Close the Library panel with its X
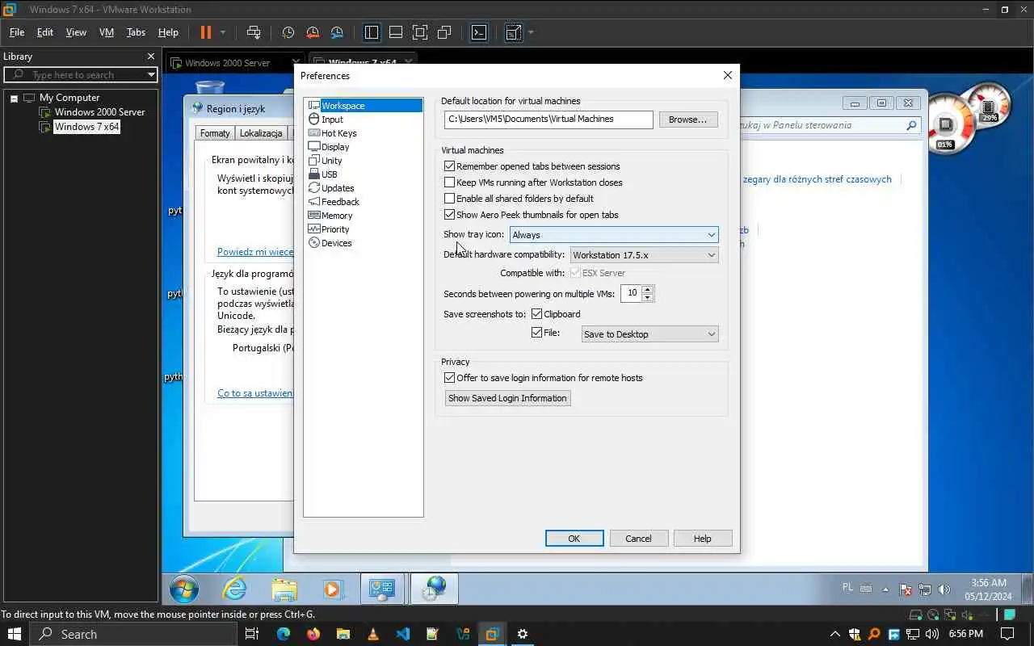 (150, 57)
